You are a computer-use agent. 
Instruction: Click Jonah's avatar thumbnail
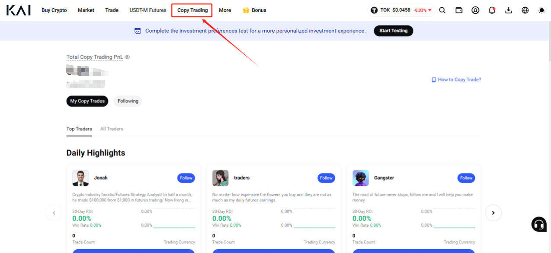pyautogui.click(x=80, y=178)
